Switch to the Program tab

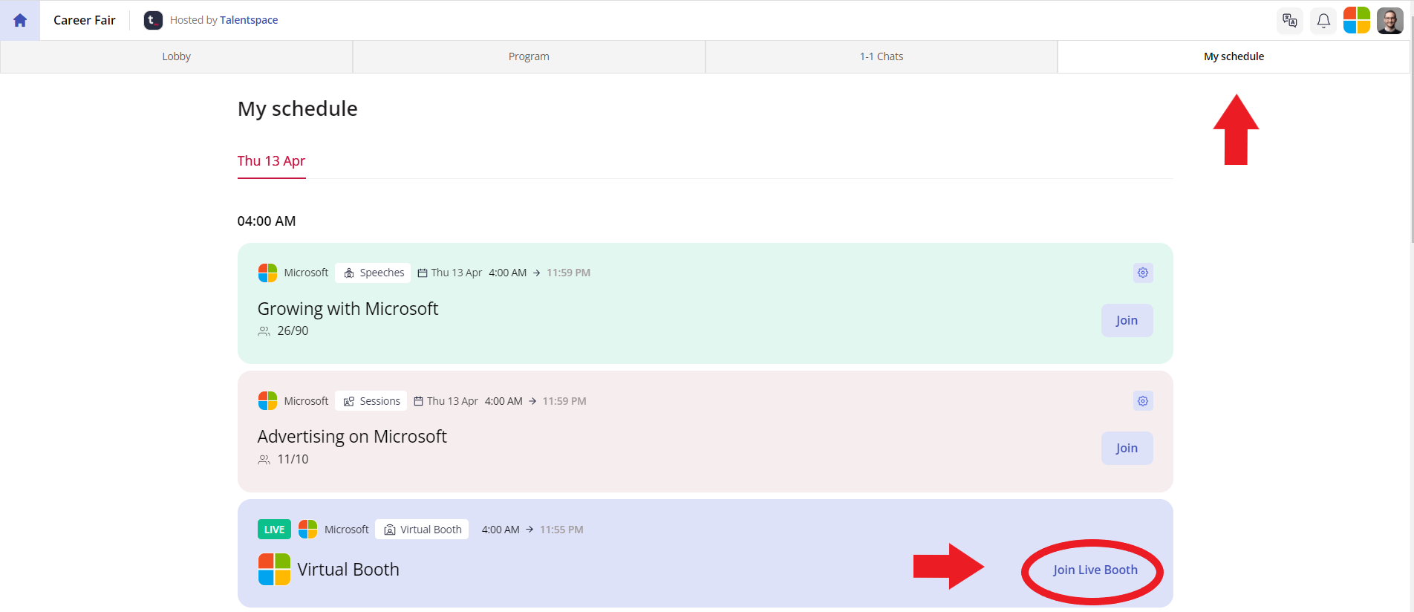coord(529,56)
